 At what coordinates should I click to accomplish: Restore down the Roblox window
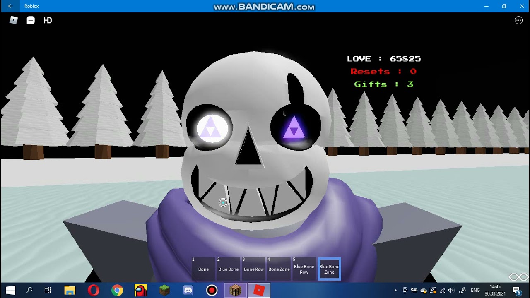504,6
